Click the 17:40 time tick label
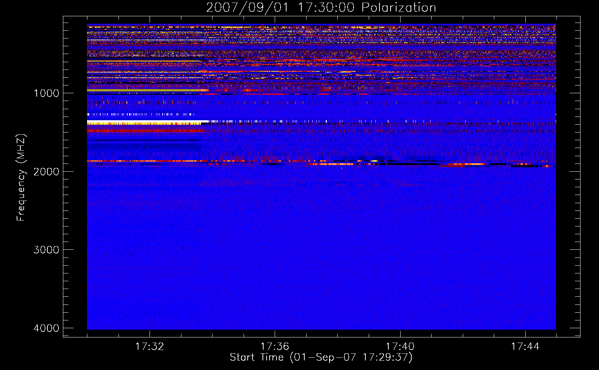The width and height of the screenshot is (599, 370). 400,347
